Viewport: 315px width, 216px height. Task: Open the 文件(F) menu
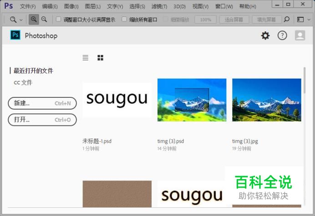(x=28, y=6)
